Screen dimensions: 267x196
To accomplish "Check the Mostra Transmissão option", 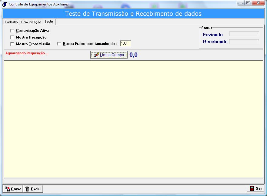I will pyautogui.click(x=12, y=44).
